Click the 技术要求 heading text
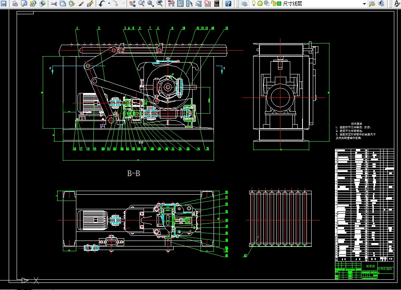The image size is (401, 290). (356, 123)
